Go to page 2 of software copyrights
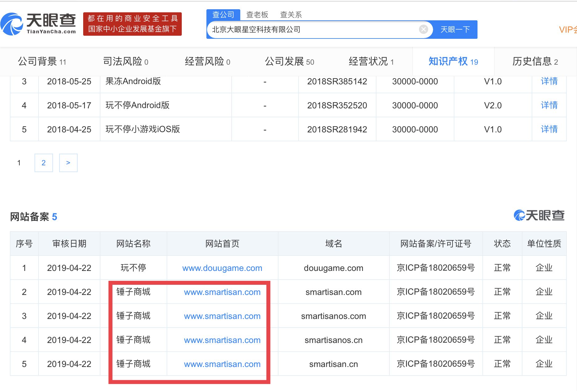 coord(43,163)
